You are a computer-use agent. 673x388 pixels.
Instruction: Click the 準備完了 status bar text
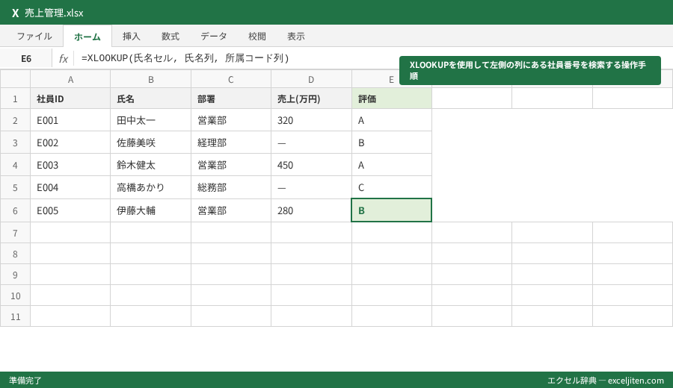point(25,381)
